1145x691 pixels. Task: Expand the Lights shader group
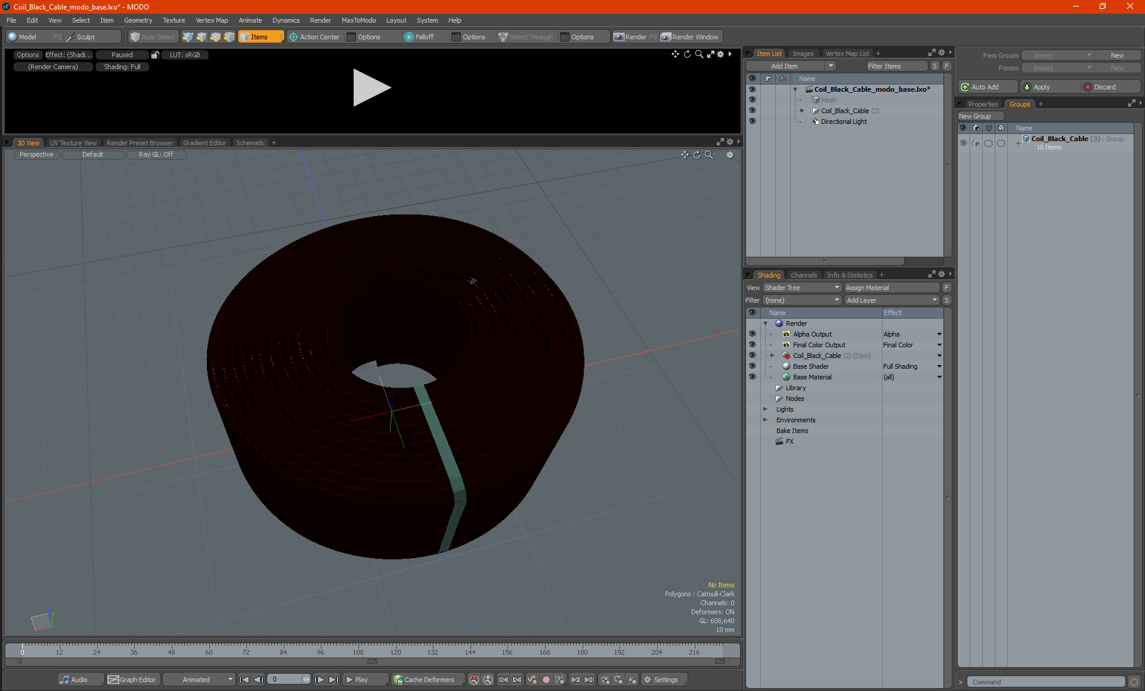765,409
